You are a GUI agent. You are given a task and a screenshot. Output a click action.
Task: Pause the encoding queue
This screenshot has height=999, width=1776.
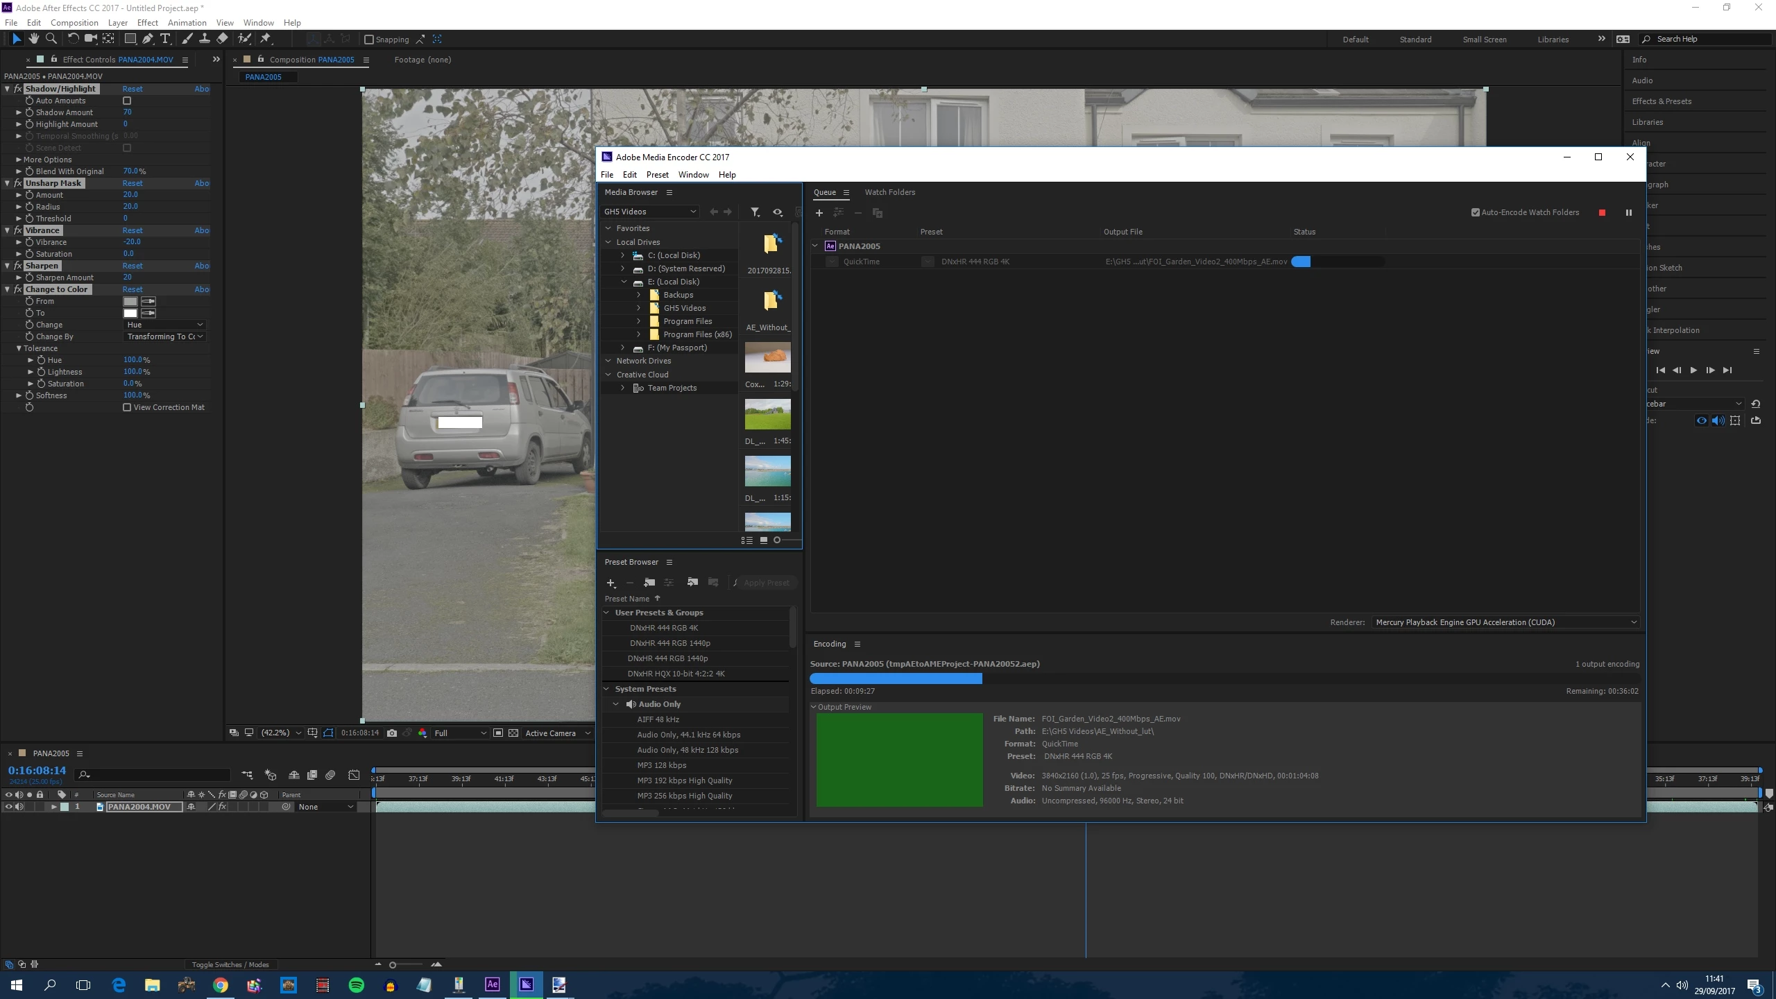point(1628,213)
